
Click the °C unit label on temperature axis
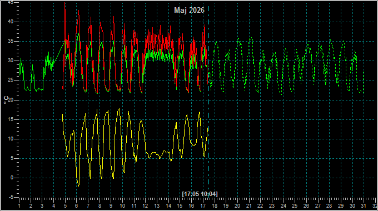6,100
